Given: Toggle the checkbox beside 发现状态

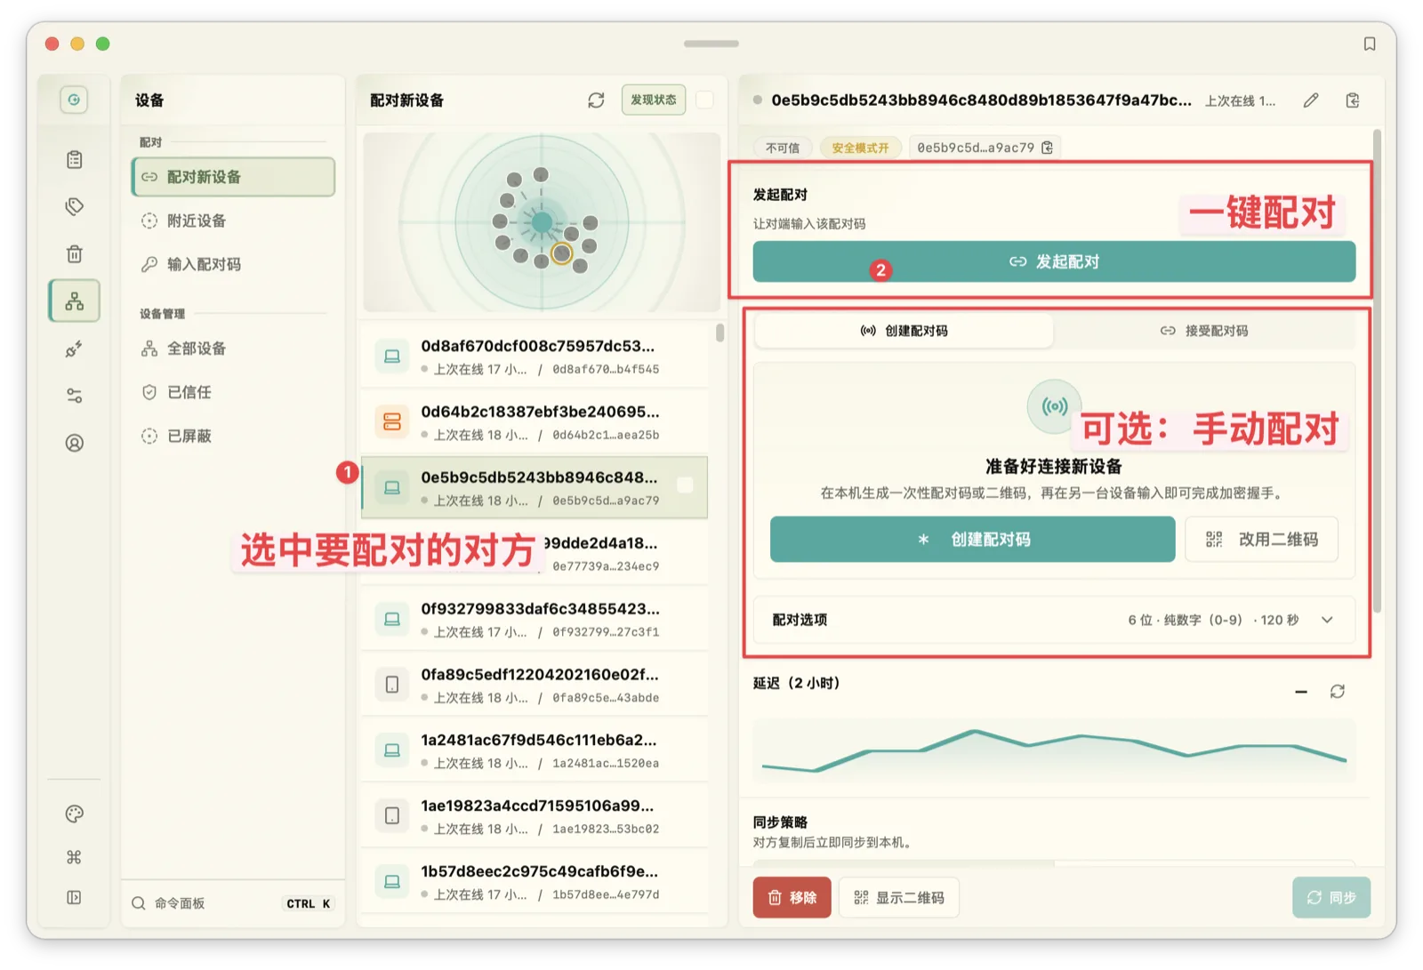Looking at the screenshot, I should click(x=704, y=100).
